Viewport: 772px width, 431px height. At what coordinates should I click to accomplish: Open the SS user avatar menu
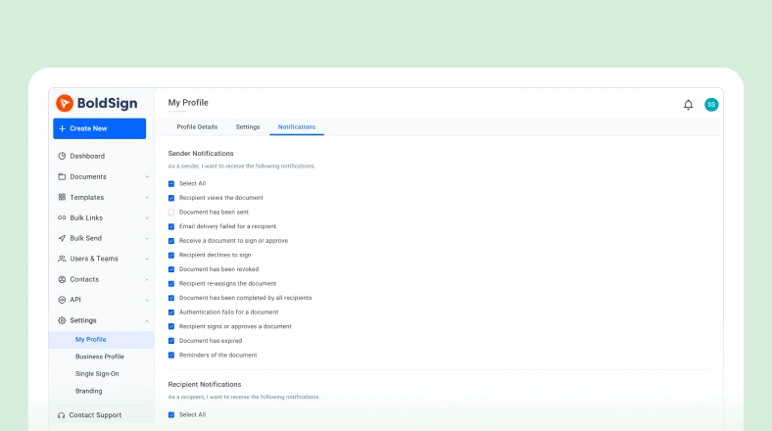coord(711,105)
